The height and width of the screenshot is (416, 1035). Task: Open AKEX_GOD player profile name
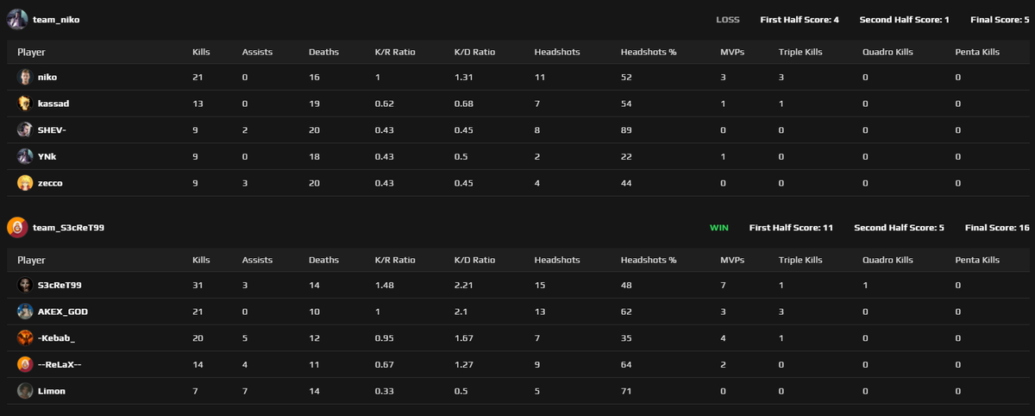tap(63, 312)
